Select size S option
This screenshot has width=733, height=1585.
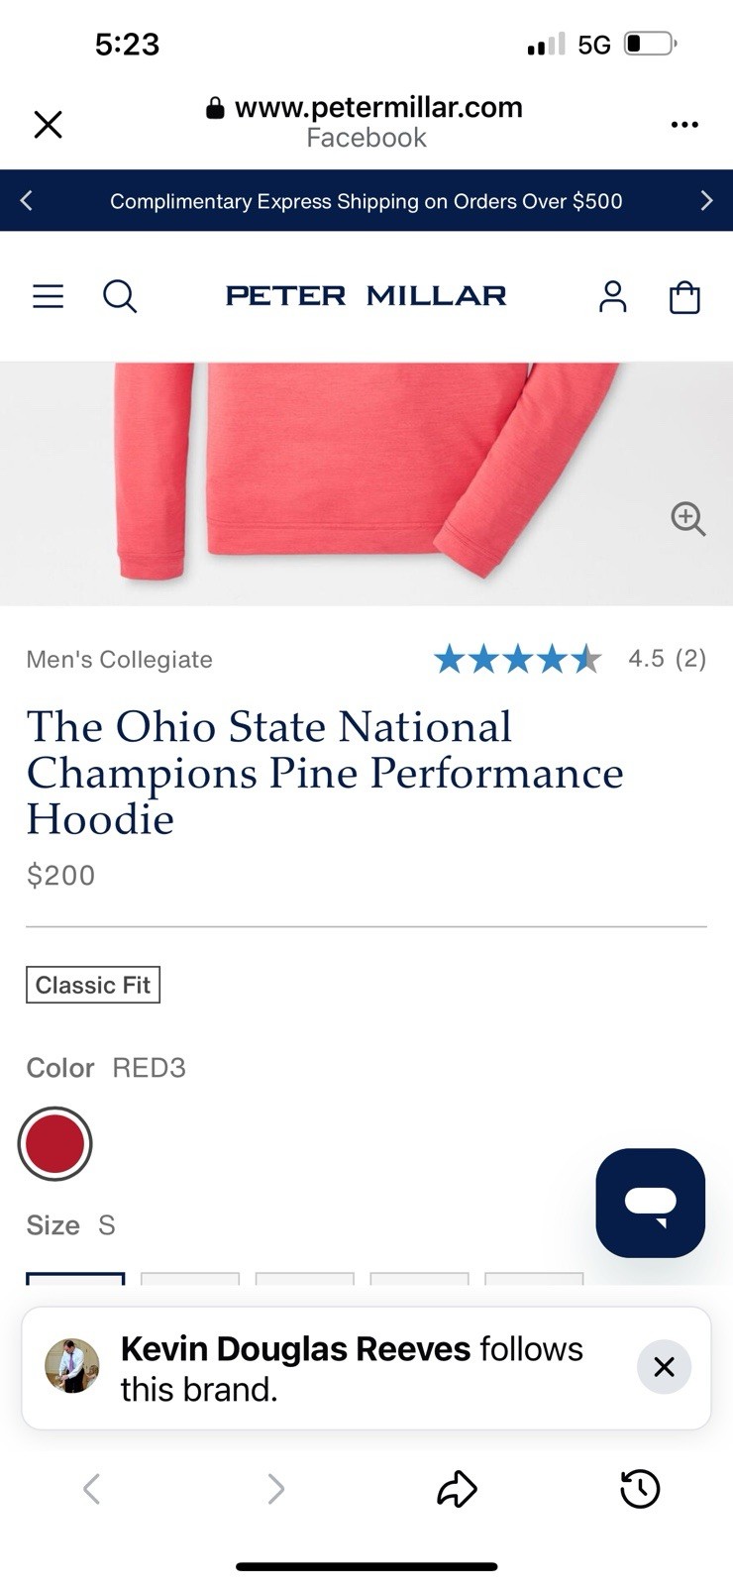coord(75,1278)
